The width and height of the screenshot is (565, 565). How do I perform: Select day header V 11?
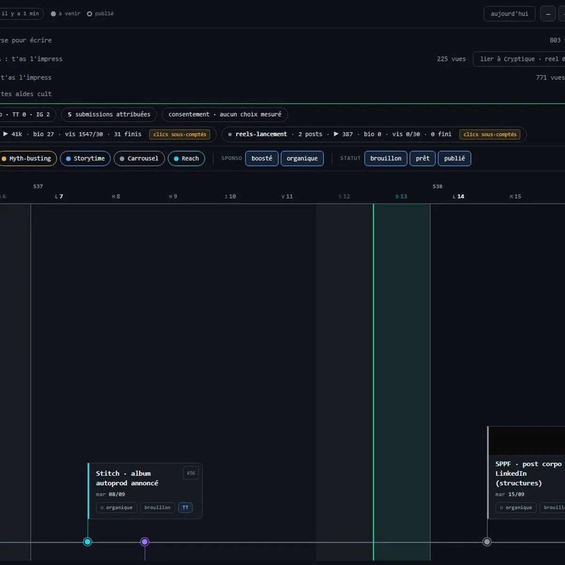287,197
